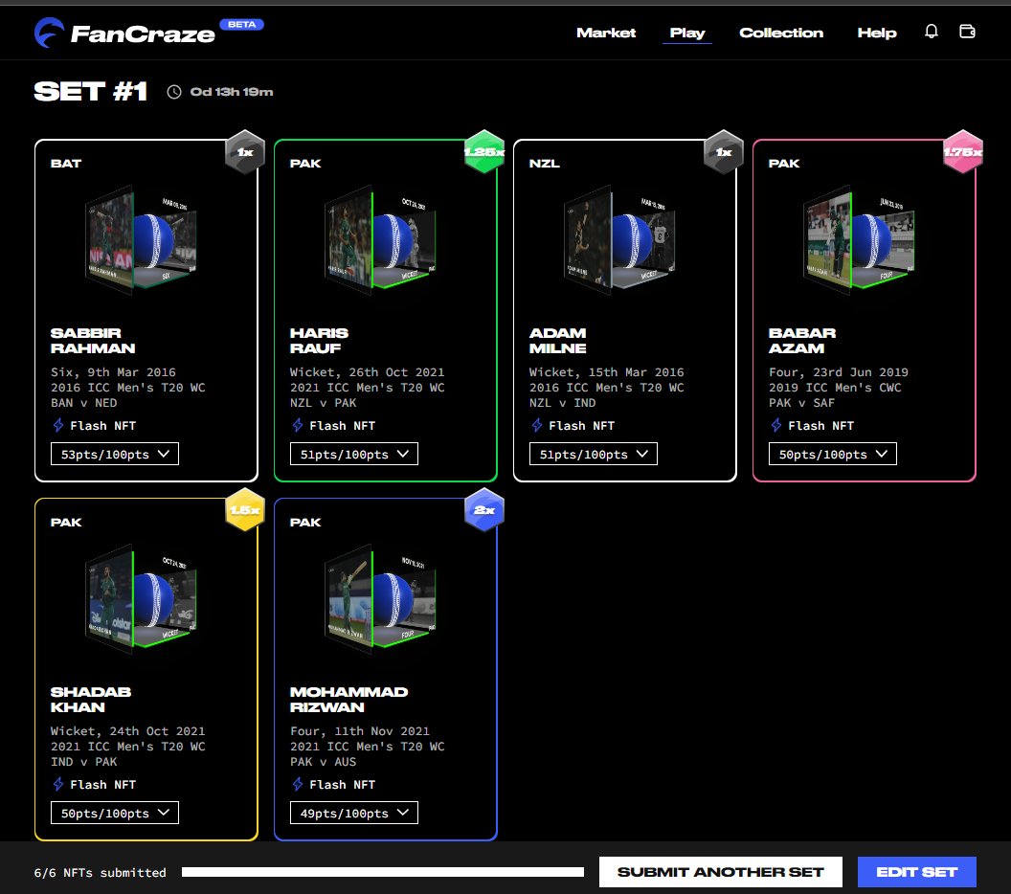The width and height of the screenshot is (1011, 894).
Task: Click the Adam Milne player name
Action: click(558, 341)
